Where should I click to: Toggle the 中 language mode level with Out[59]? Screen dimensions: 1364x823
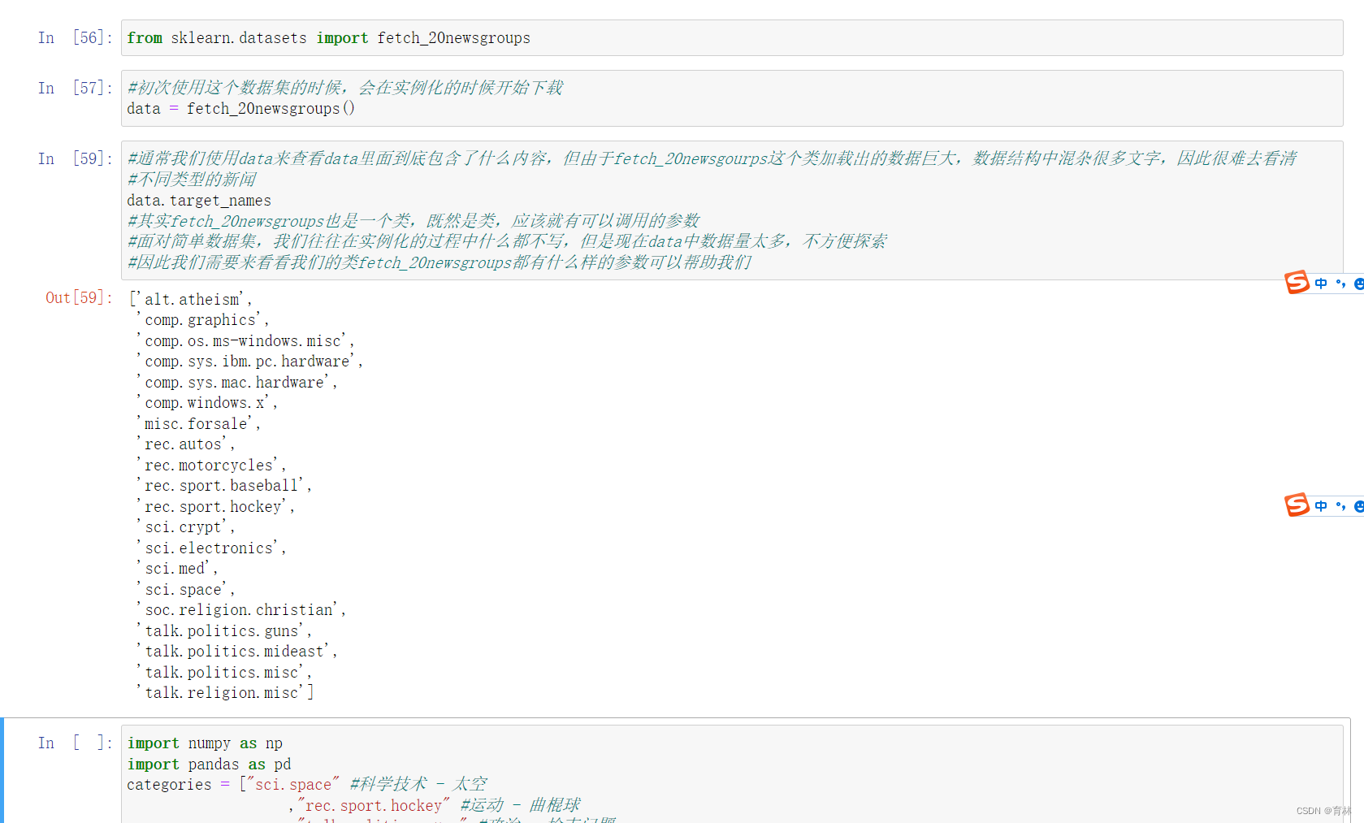click(x=1321, y=284)
